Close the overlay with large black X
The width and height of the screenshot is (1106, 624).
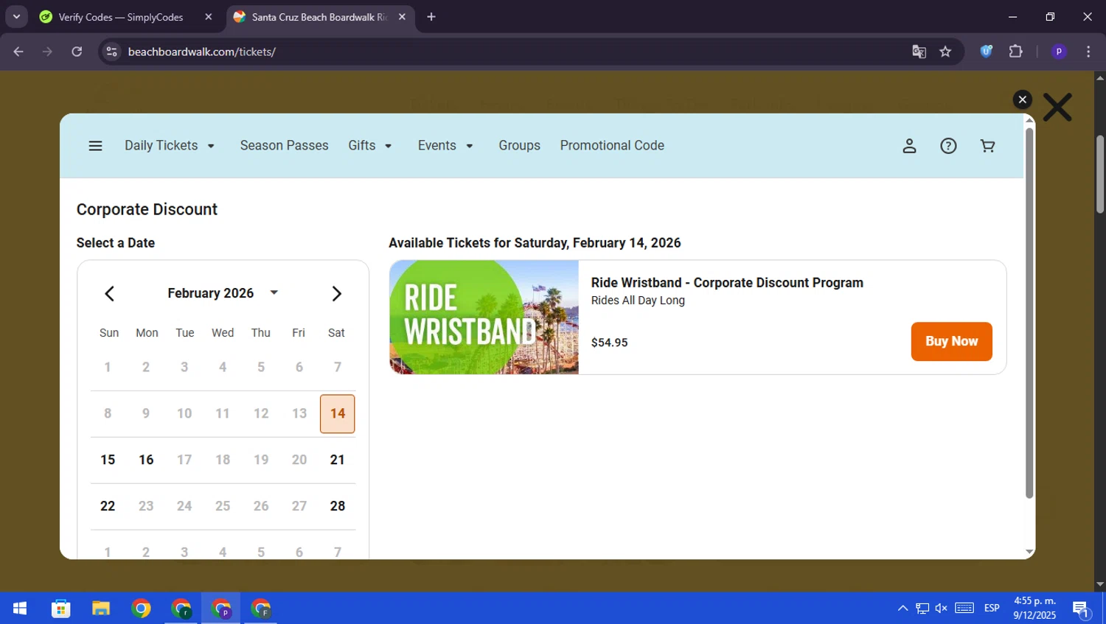click(x=1057, y=108)
